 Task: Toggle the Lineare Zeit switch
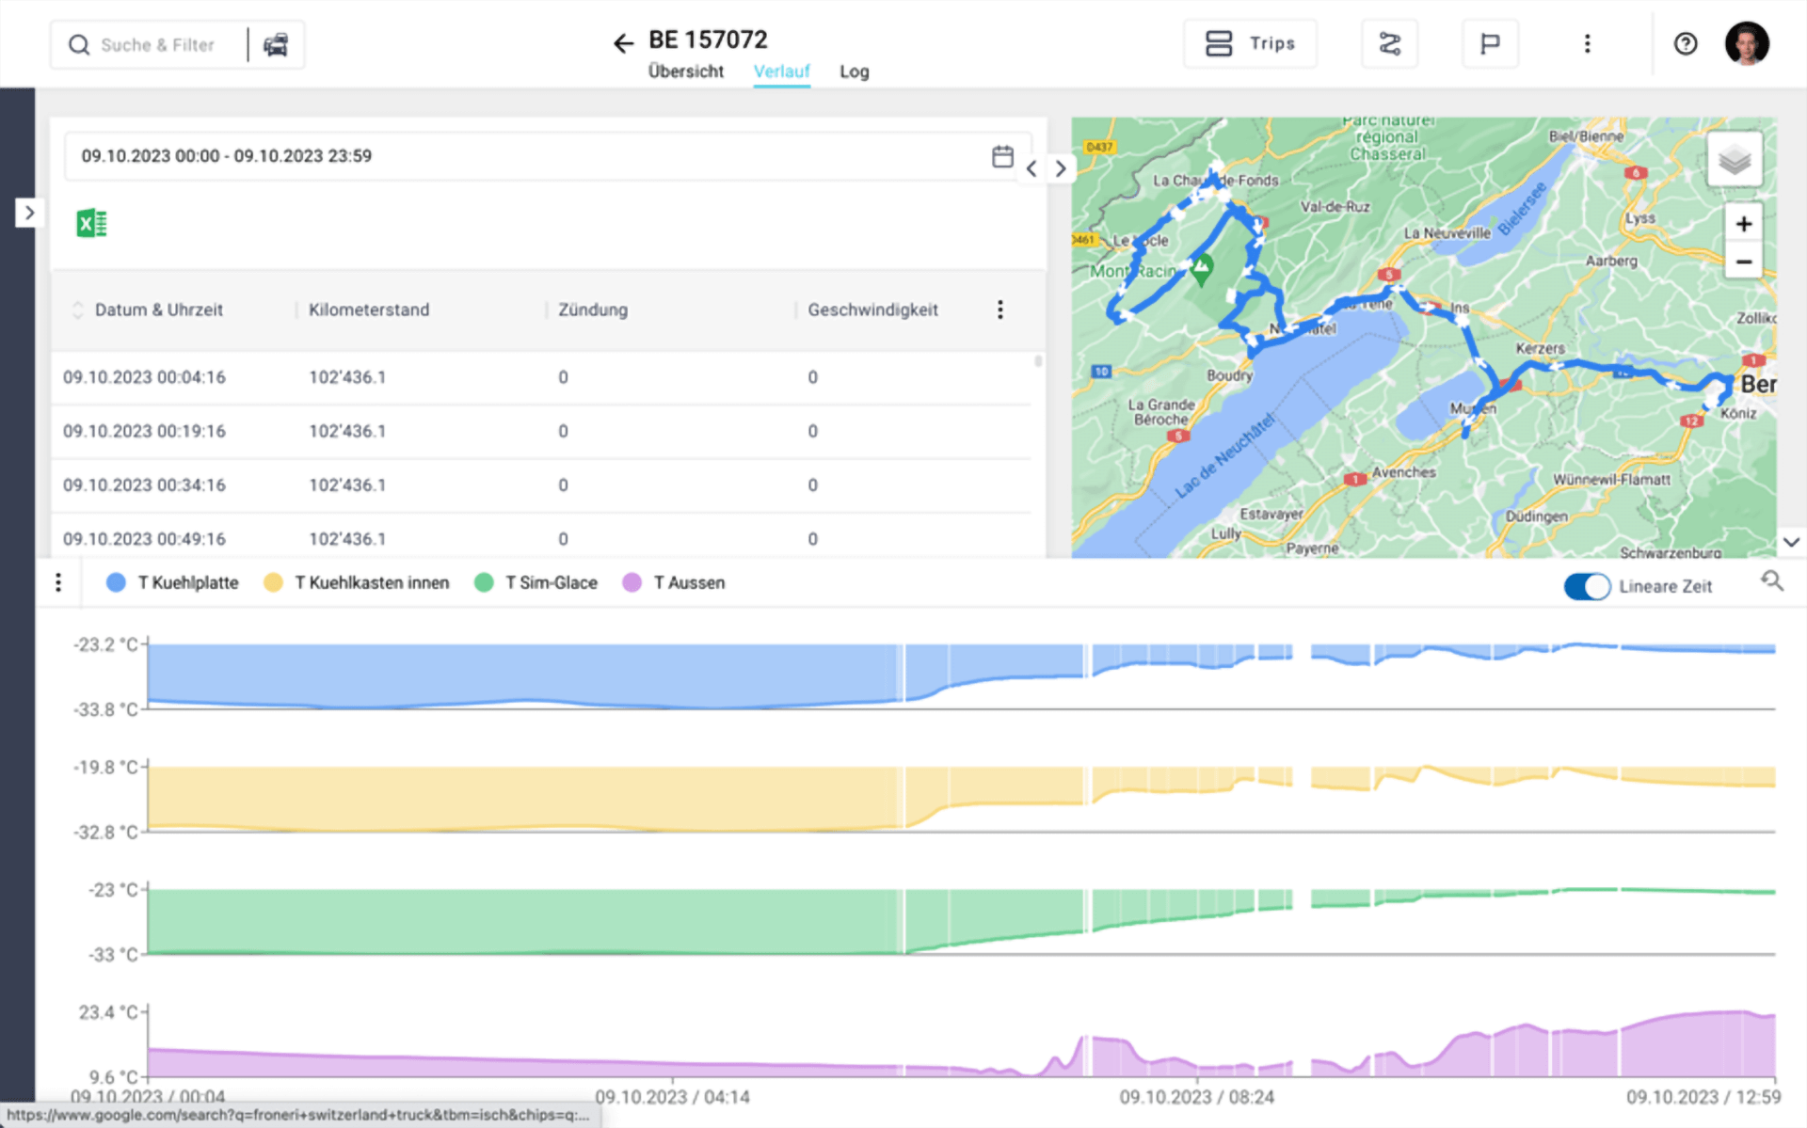pos(1587,586)
